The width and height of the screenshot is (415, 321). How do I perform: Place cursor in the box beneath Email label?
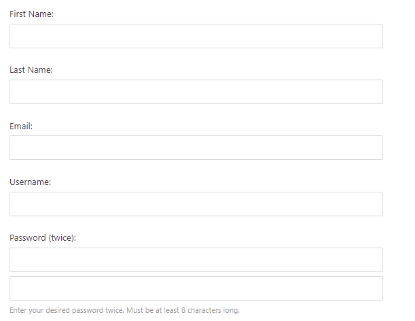(196, 148)
